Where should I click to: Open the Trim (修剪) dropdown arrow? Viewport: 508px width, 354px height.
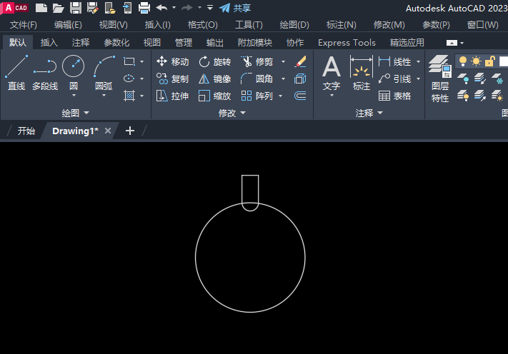(283, 61)
